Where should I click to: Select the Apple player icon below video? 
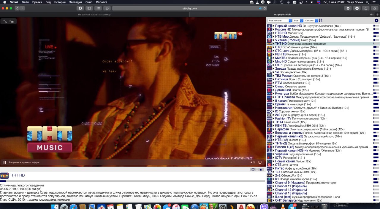click(261, 170)
